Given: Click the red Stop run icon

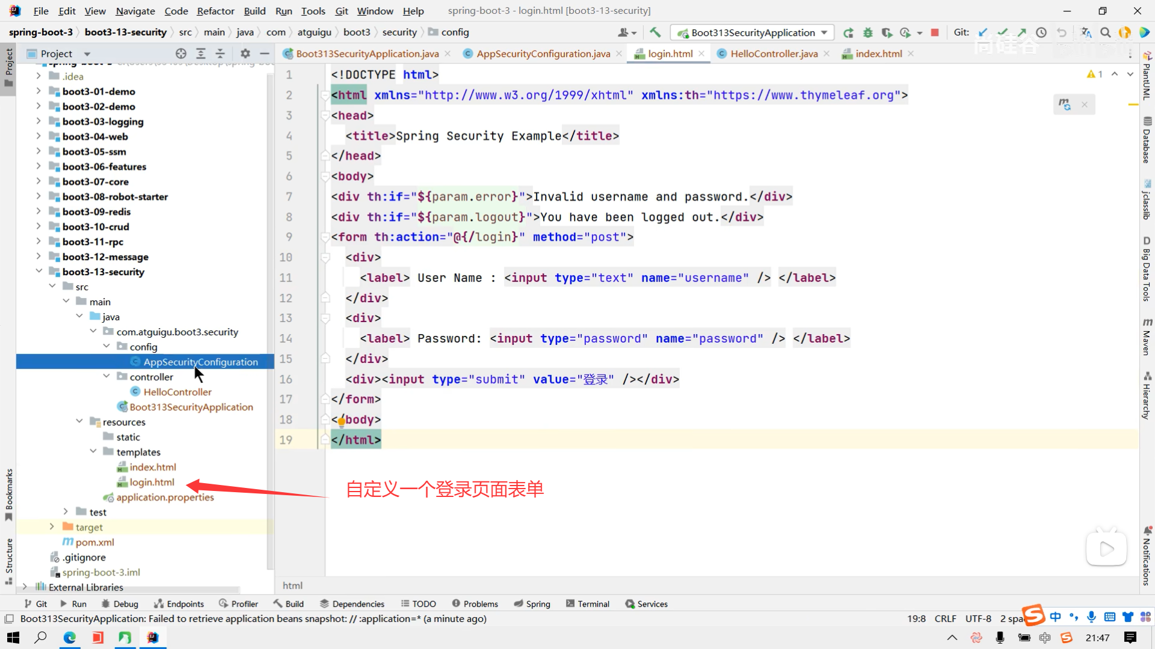Looking at the screenshot, I should point(935,32).
